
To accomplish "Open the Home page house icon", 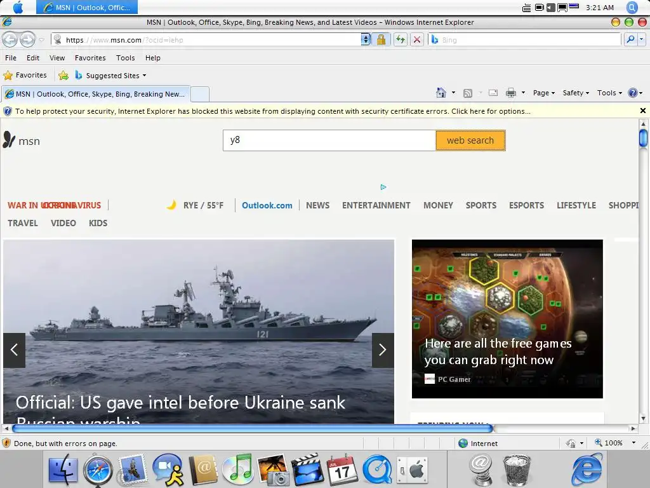I will [x=441, y=93].
